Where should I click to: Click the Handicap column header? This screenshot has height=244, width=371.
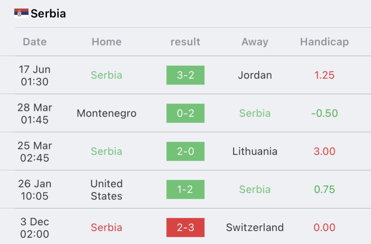324,42
